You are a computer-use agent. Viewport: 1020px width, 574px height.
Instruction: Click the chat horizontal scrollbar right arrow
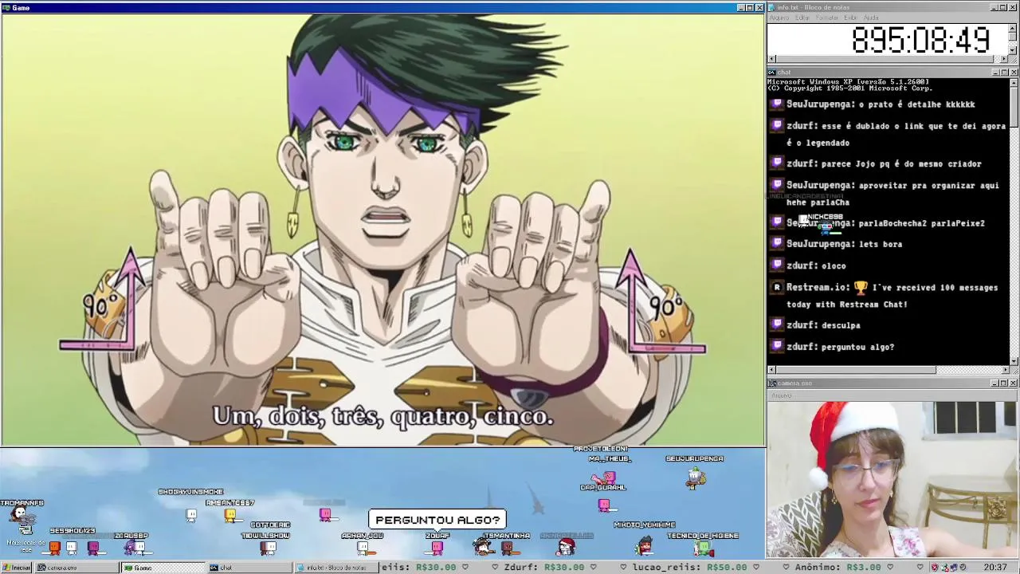coord(1005,370)
